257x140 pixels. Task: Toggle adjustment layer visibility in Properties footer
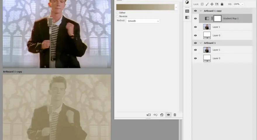click(168, 115)
